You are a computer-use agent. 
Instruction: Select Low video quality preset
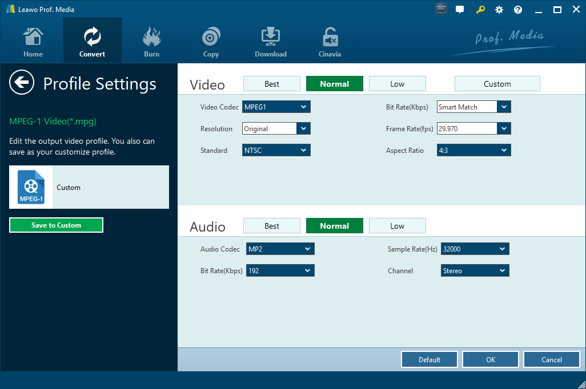click(397, 84)
